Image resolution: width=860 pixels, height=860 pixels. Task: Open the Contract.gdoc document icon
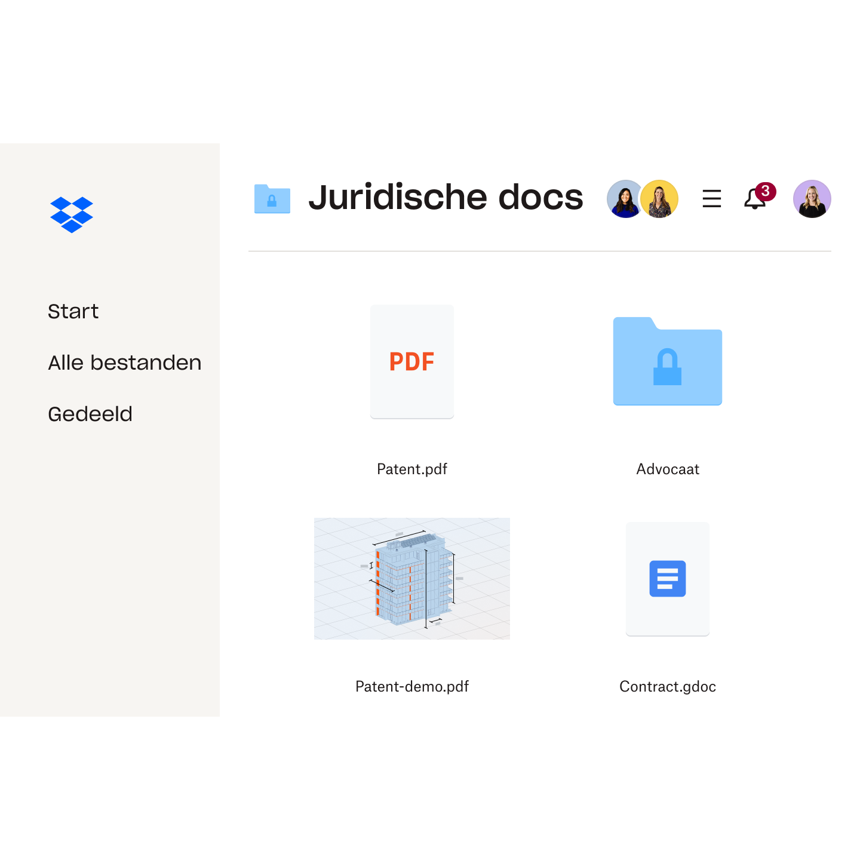pos(668,579)
